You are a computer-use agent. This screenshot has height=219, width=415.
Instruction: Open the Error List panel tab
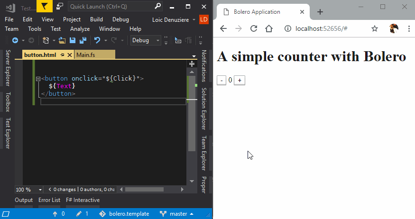tap(49, 200)
